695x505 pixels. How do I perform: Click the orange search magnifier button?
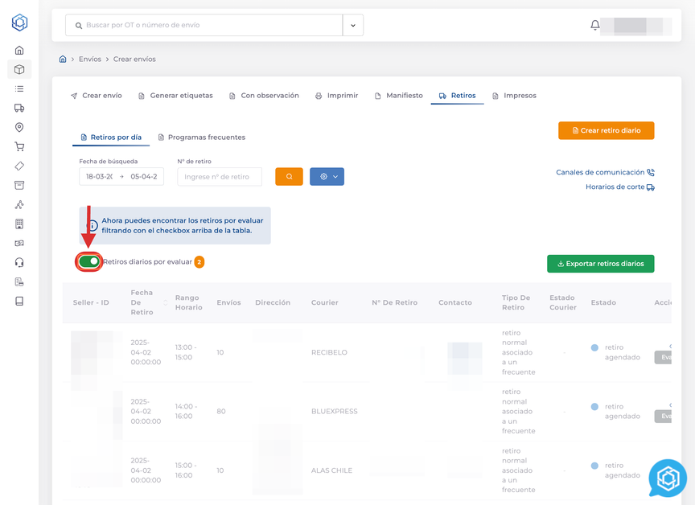(289, 176)
